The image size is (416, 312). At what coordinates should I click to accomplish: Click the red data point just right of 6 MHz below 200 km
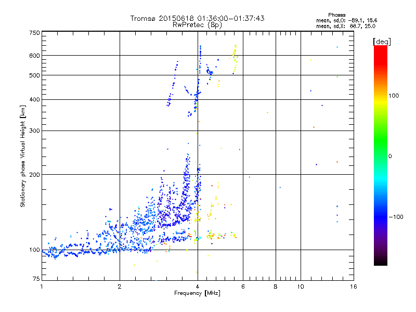click(x=250, y=177)
